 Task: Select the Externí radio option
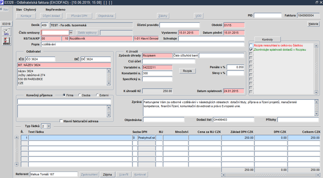tap(97, 95)
